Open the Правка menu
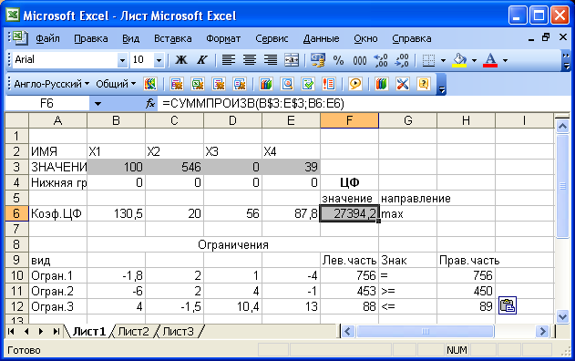This screenshot has height=361, width=575. (x=91, y=38)
